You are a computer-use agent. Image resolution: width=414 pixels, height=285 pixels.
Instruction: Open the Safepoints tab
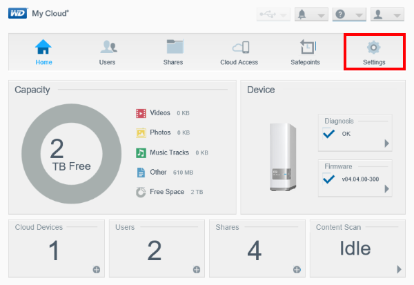click(x=305, y=52)
